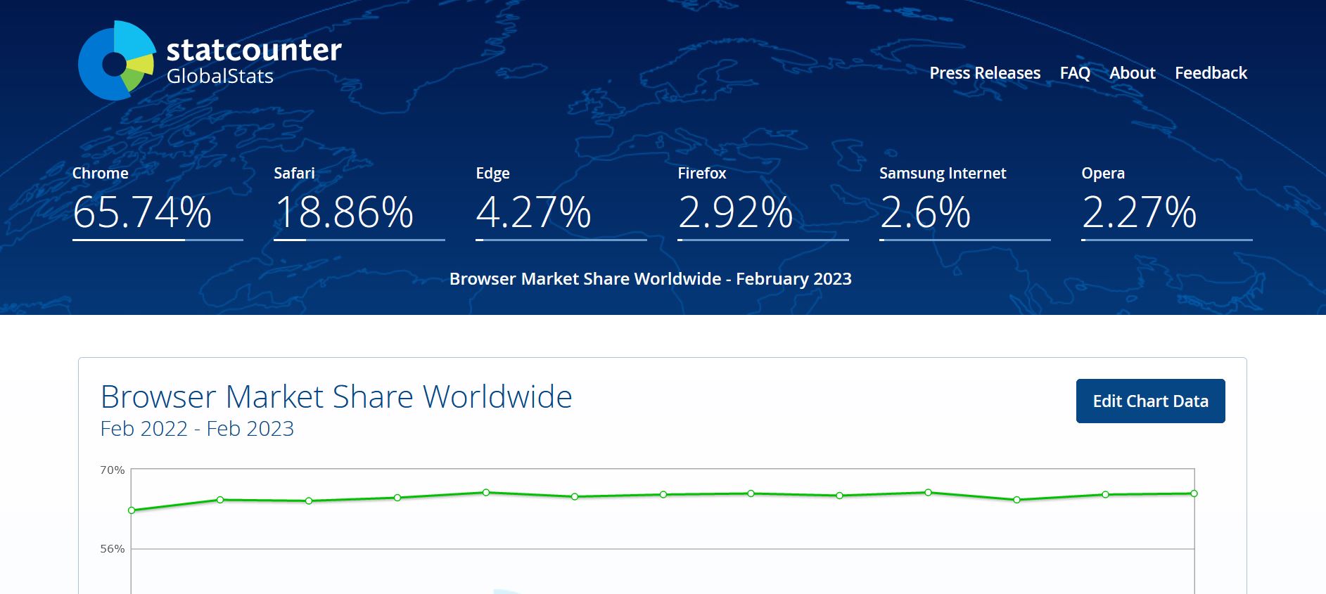Click the Samsung Internet 2.6% statistic
Screen dimensions: 1326x594
[x=925, y=212]
